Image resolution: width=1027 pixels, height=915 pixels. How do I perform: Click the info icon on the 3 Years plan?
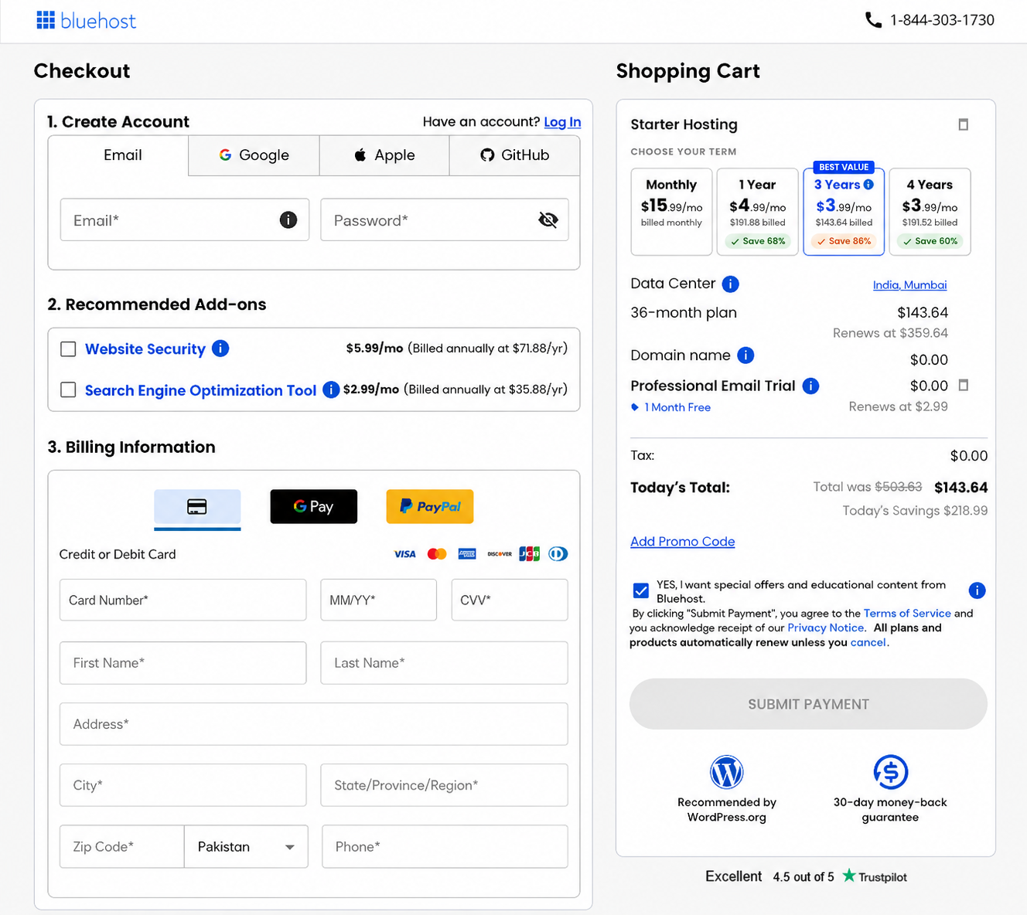[868, 185]
